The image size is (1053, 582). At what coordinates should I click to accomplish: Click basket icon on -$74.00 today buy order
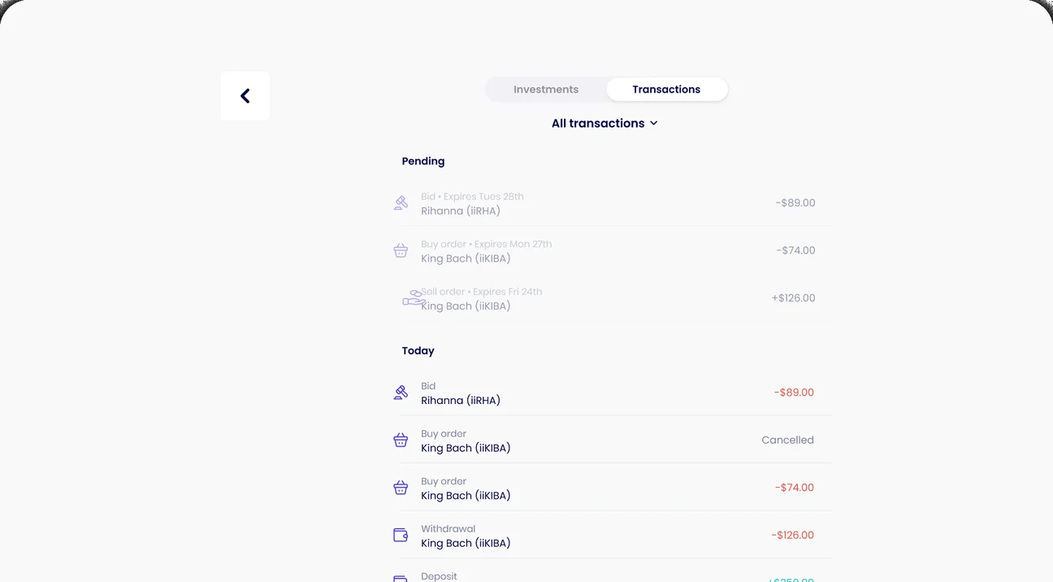[401, 488]
